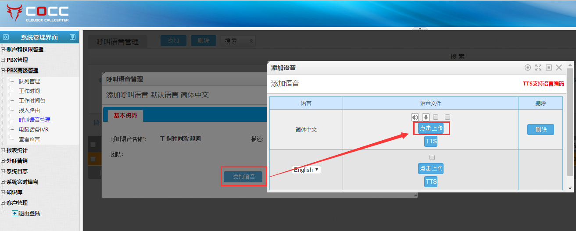The width and height of the screenshot is (576, 231).
Task: Click 点击上传 button for 简体中文
Action: coord(431,128)
